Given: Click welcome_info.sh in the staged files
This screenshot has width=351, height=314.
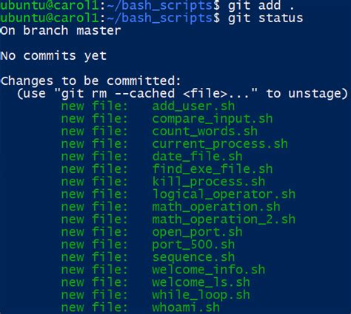Looking at the screenshot, I should tap(209, 270).
